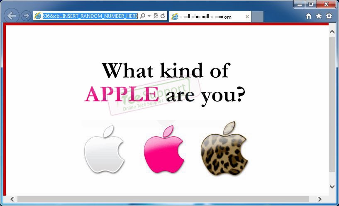The width and height of the screenshot is (339, 206).
Task: Go back with the Back arrow button
Action: click(x=12, y=16)
